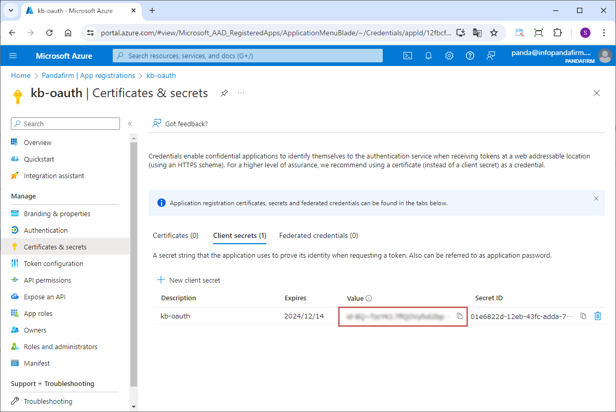616x412 pixels.
Task: Dismiss the information banner
Action: (596, 198)
